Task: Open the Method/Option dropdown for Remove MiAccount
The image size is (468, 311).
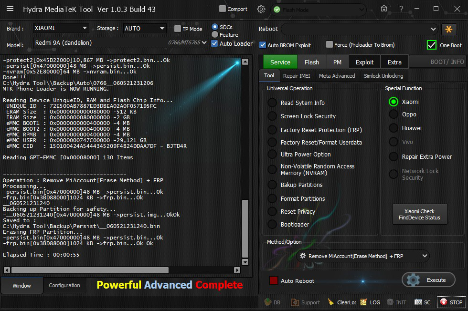Action: coord(362,256)
